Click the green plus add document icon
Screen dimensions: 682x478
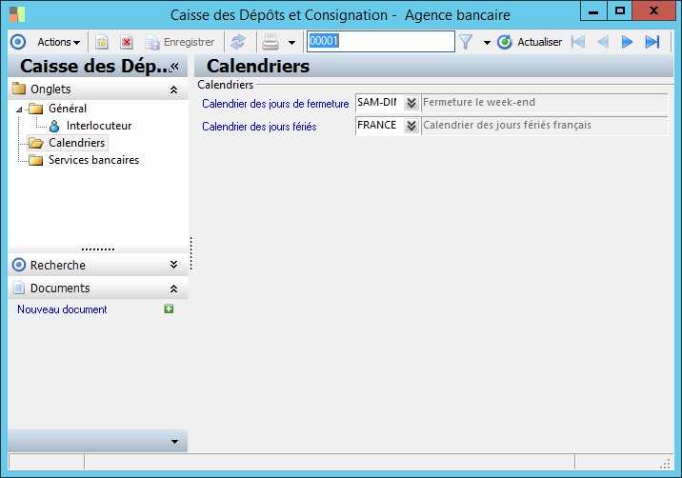(x=169, y=309)
